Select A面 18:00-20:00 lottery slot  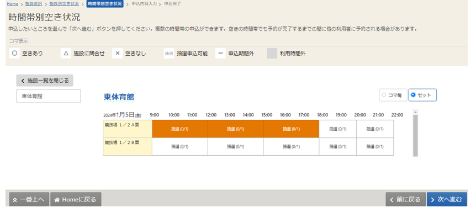pos(337,129)
